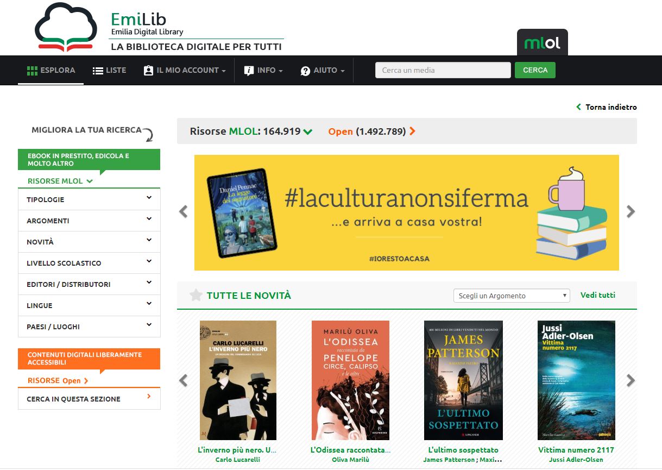
Task: Open the Aiuto menu
Action: click(x=323, y=70)
